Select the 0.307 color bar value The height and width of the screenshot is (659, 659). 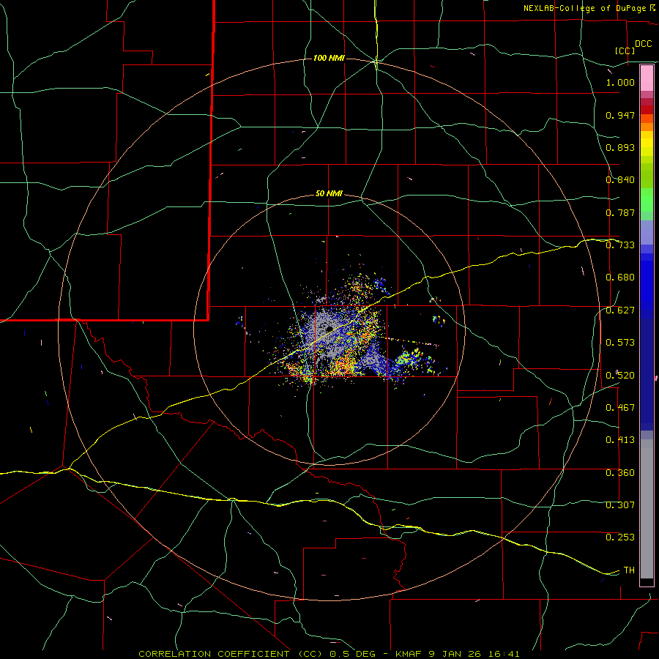[620, 505]
